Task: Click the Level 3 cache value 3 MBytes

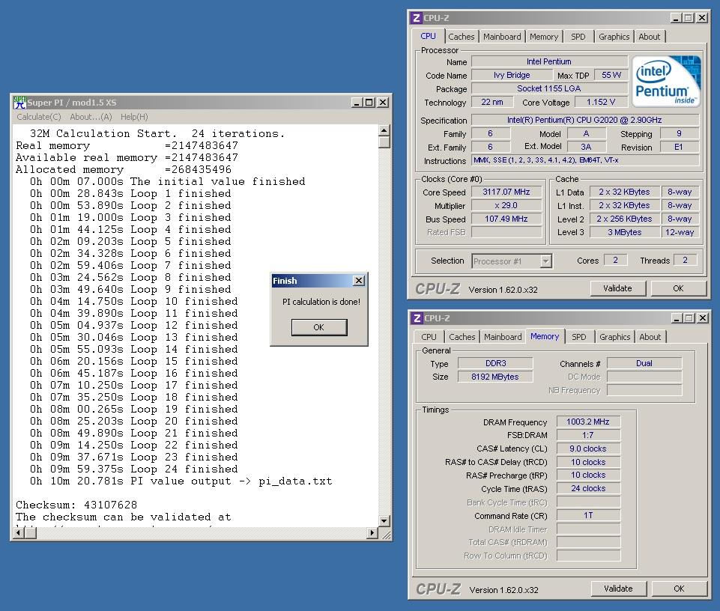Action: [625, 232]
